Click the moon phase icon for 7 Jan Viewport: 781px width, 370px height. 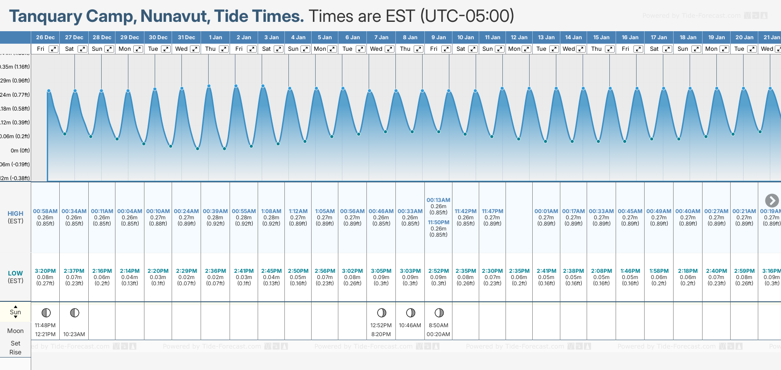(x=382, y=313)
